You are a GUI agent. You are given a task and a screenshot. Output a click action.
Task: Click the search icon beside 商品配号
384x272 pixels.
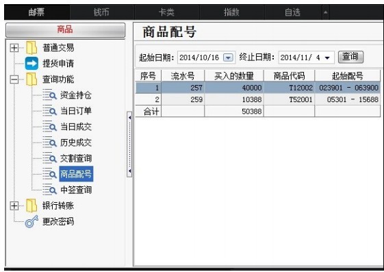(50, 174)
